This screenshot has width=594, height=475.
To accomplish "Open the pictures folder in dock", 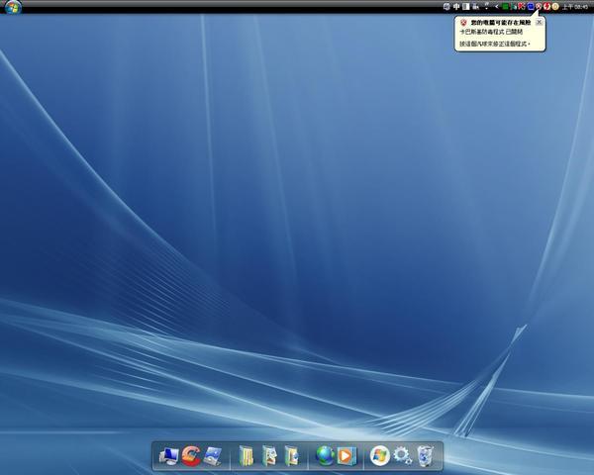I will pyautogui.click(x=269, y=455).
